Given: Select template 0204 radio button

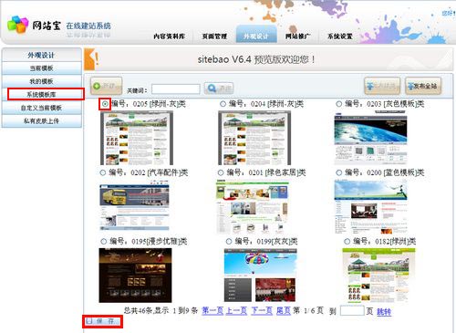Looking at the screenshot, I should point(223,104).
